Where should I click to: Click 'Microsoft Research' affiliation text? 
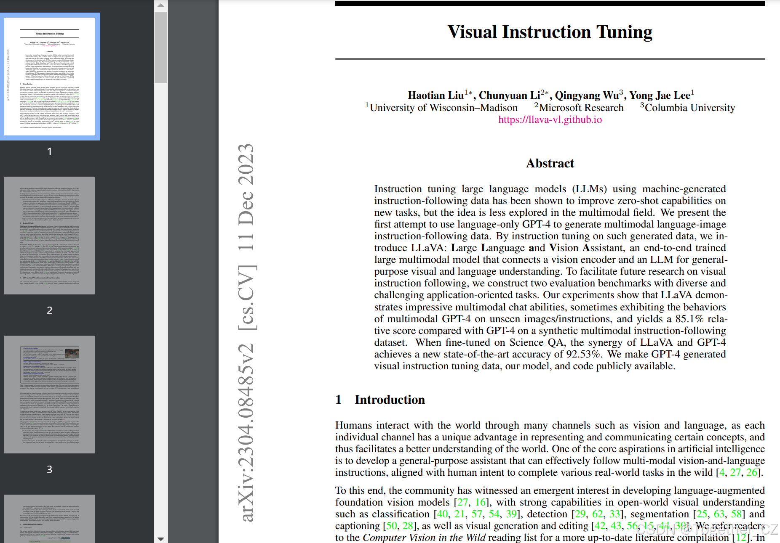click(x=581, y=108)
